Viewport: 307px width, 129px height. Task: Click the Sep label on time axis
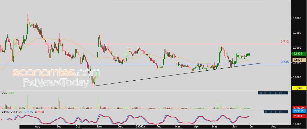[59, 127]
